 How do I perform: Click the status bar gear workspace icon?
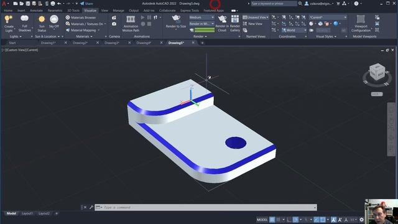point(361,220)
